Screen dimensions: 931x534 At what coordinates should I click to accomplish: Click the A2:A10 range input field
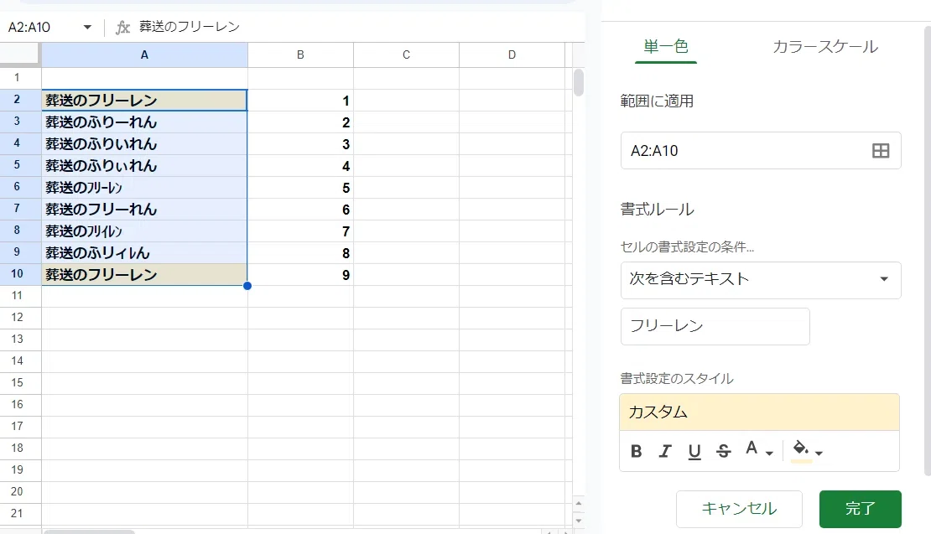761,151
